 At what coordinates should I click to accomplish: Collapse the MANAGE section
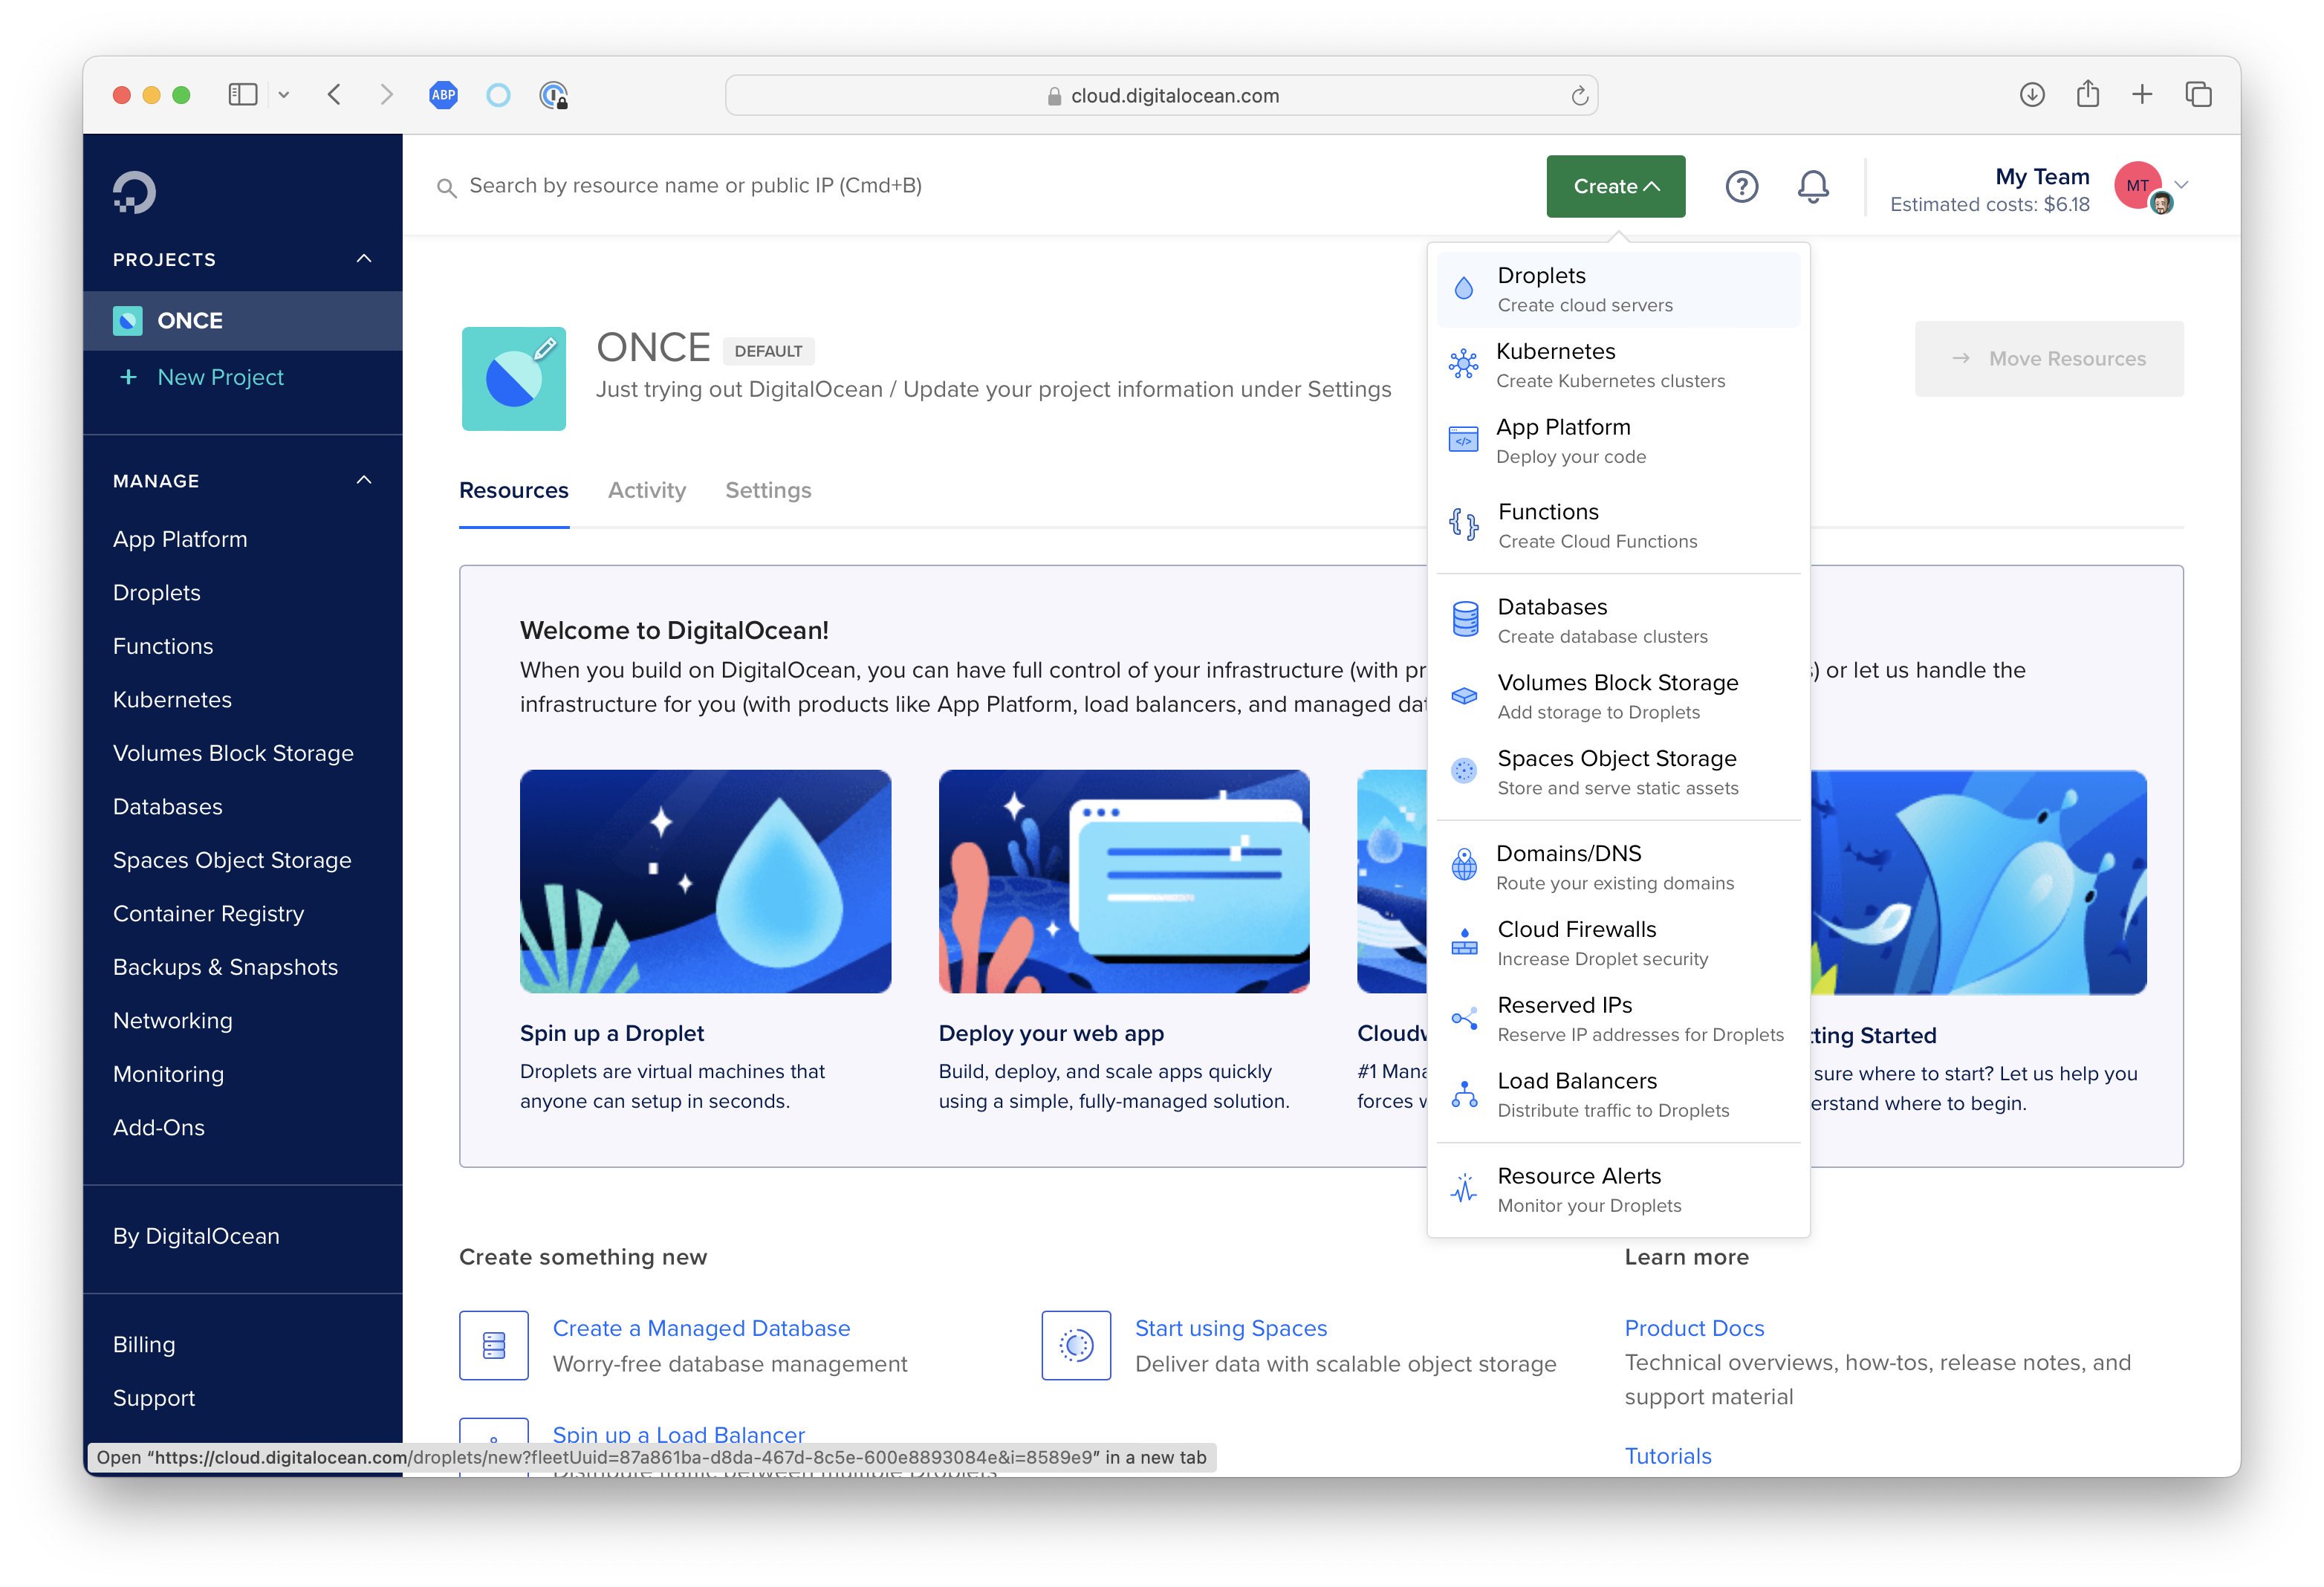point(365,479)
